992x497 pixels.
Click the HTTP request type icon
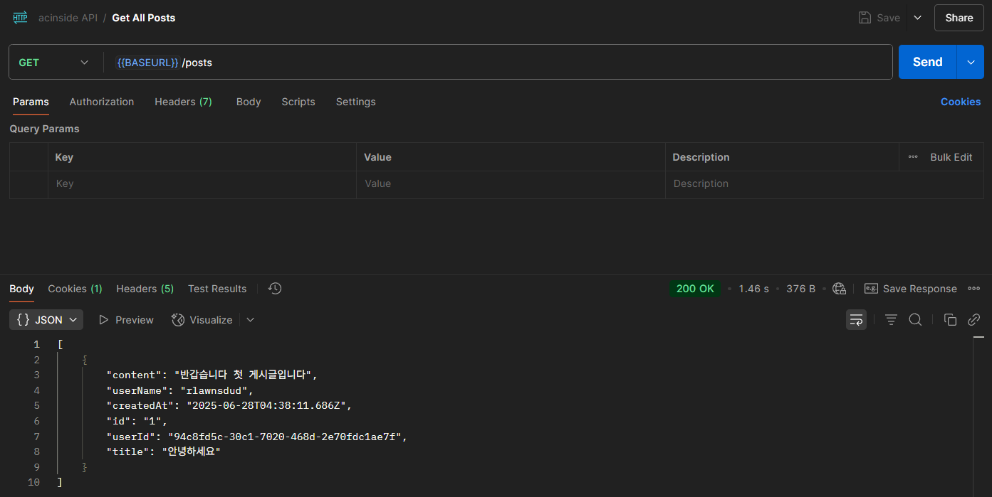click(20, 18)
